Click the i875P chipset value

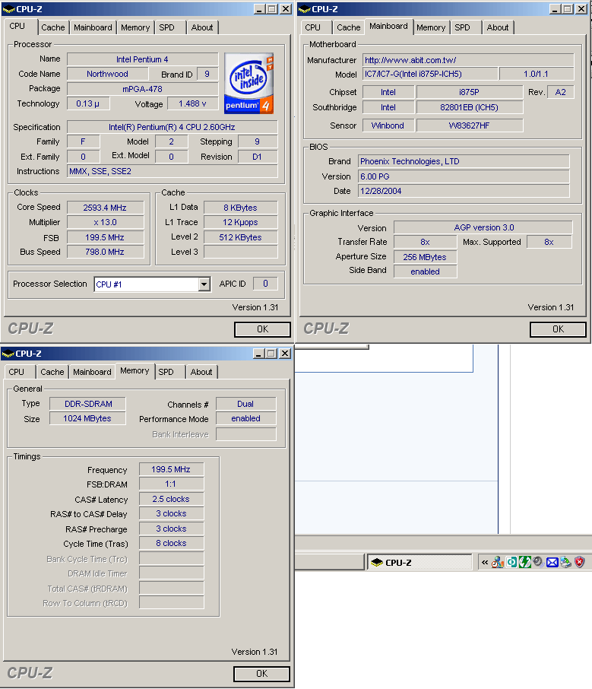[x=470, y=92]
